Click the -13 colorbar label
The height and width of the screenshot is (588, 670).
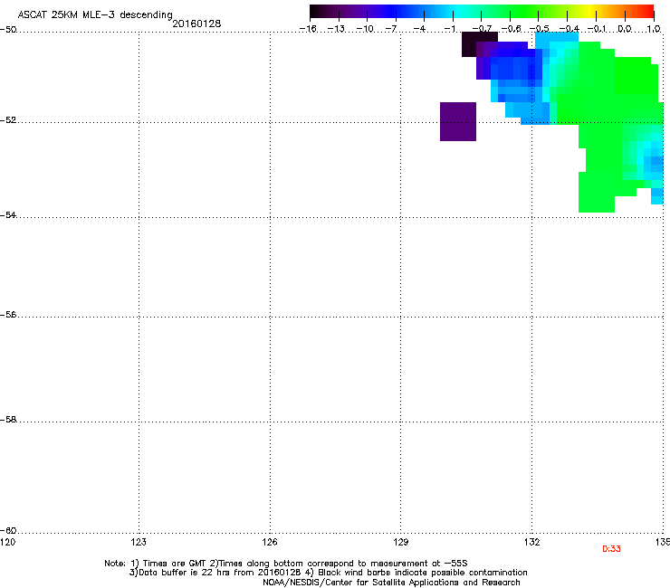click(336, 29)
